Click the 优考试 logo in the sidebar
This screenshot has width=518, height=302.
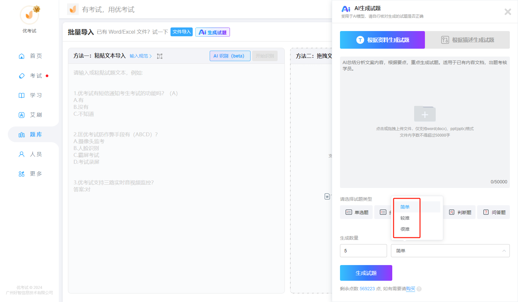tap(30, 15)
